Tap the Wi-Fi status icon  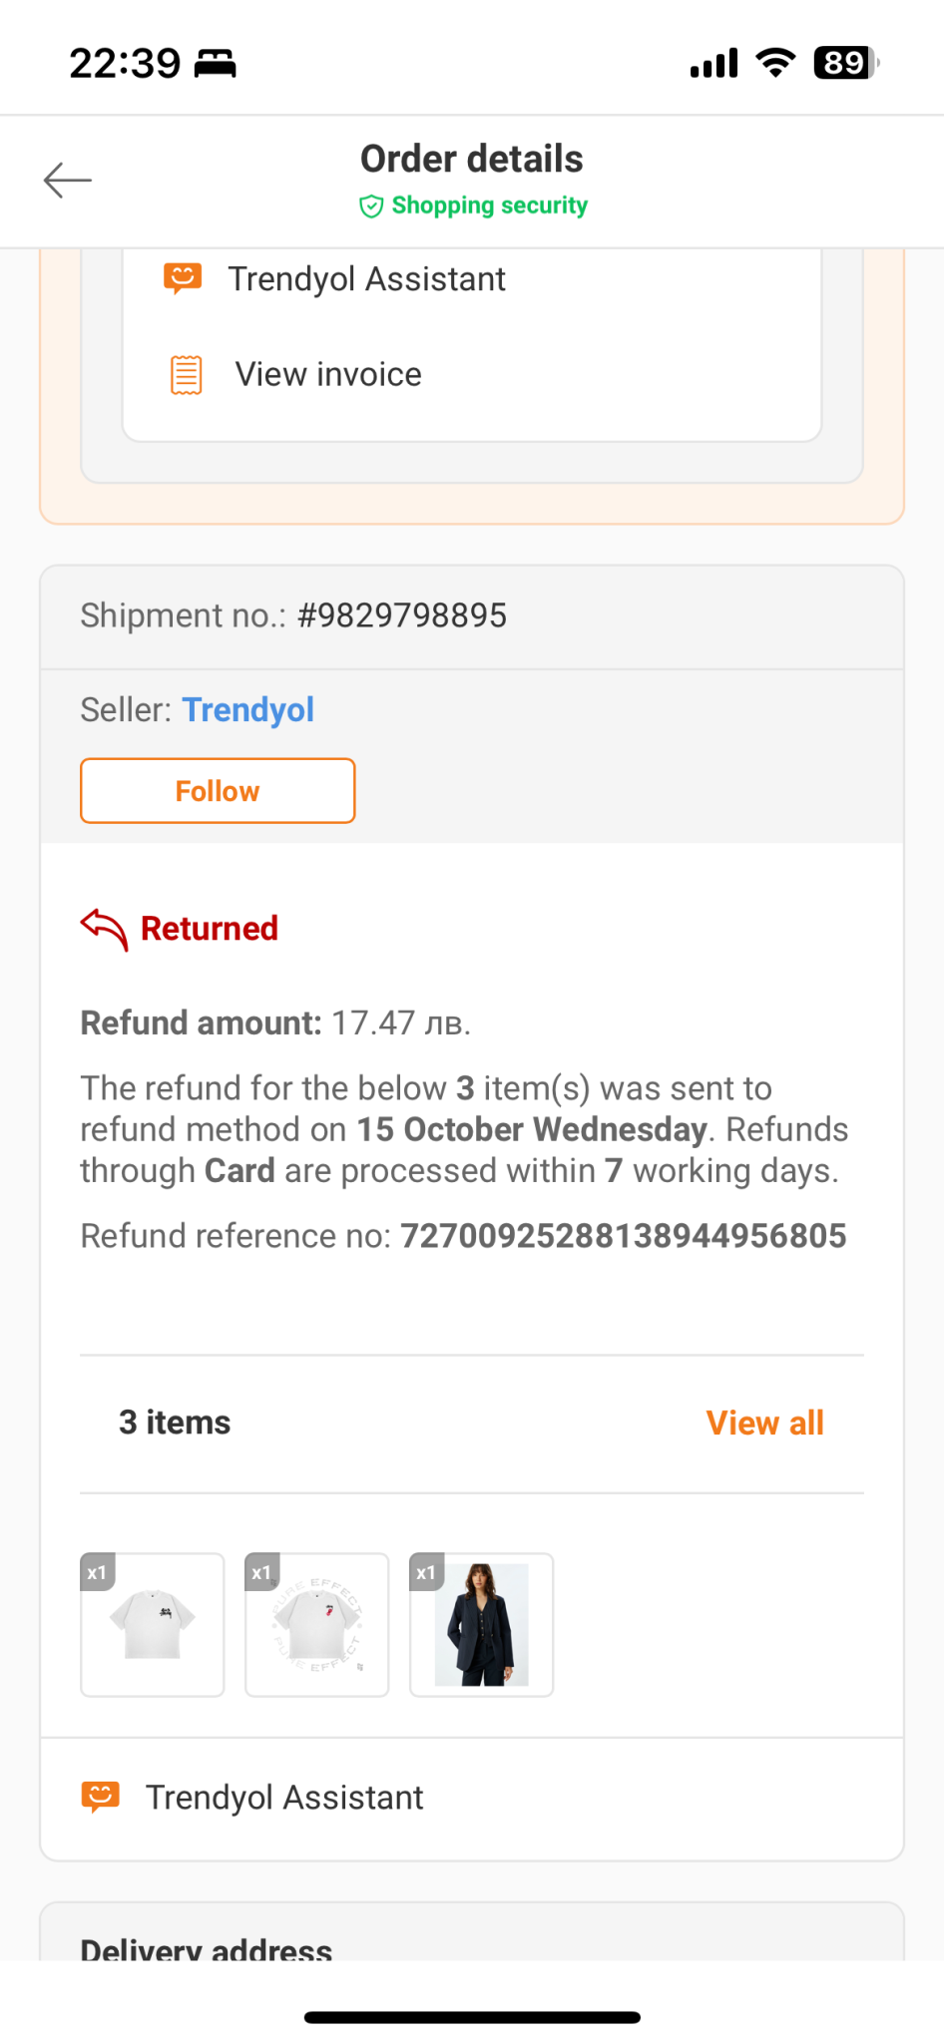(x=775, y=63)
